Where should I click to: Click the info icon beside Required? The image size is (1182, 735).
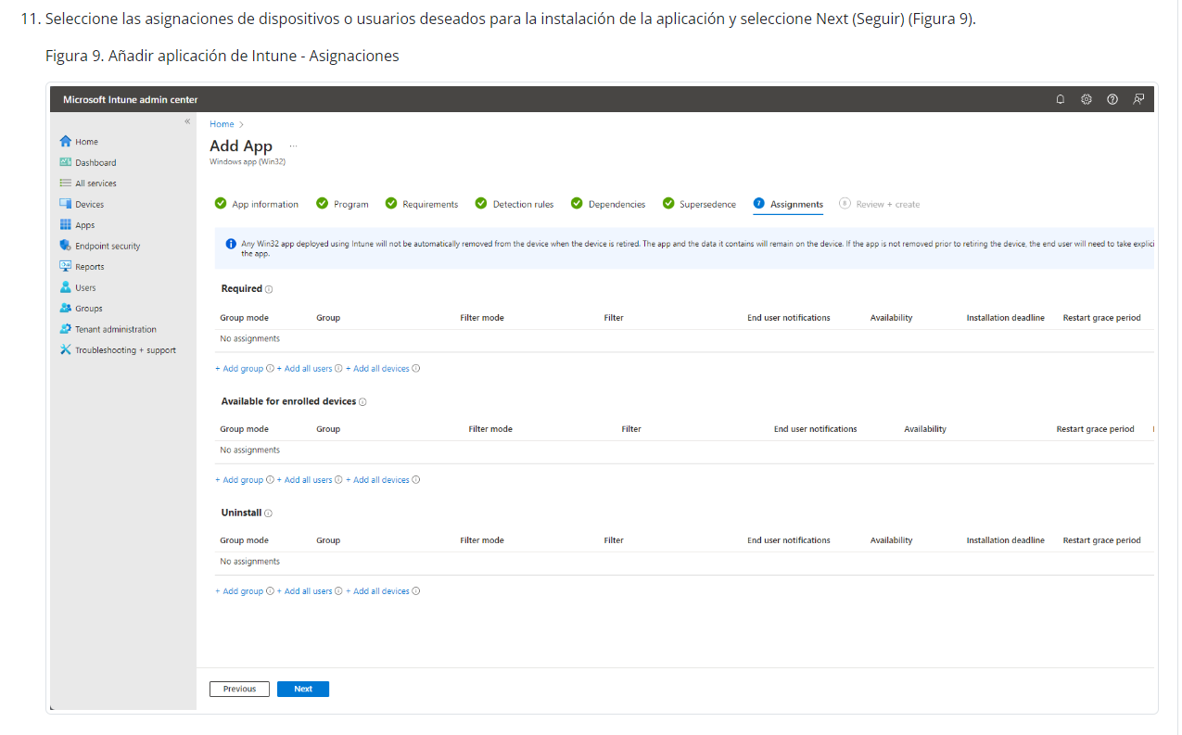[269, 289]
